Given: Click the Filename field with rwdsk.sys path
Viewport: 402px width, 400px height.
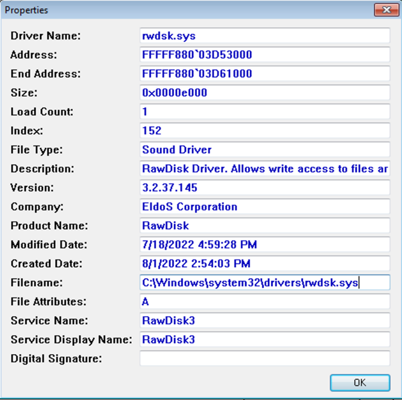Looking at the screenshot, I should click(x=265, y=282).
